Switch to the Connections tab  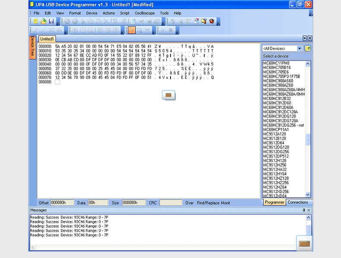298,202
